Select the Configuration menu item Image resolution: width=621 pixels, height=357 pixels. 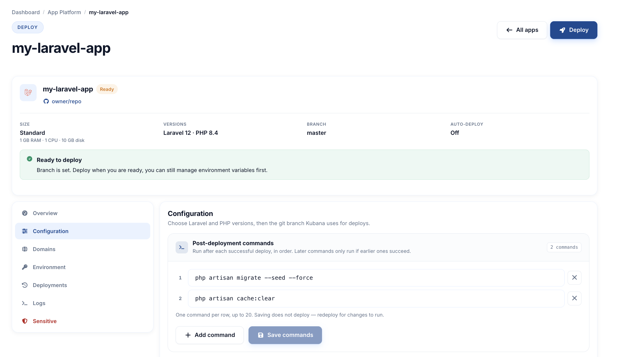pos(83,231)
